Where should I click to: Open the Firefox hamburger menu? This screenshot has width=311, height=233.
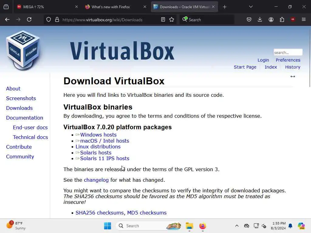click(304, 19)
